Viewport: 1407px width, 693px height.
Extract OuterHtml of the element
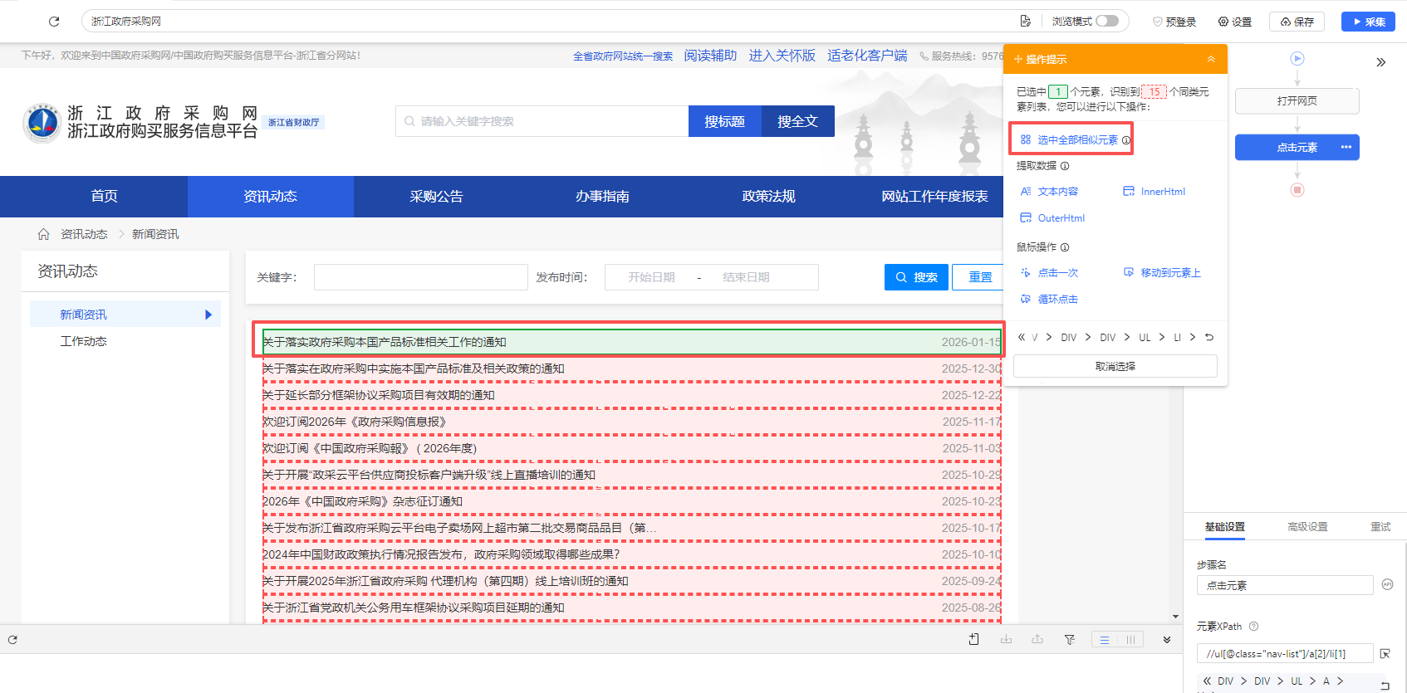tap(1052, 218)
